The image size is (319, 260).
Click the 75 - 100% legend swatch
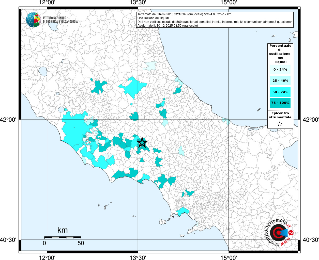(280, 103)
